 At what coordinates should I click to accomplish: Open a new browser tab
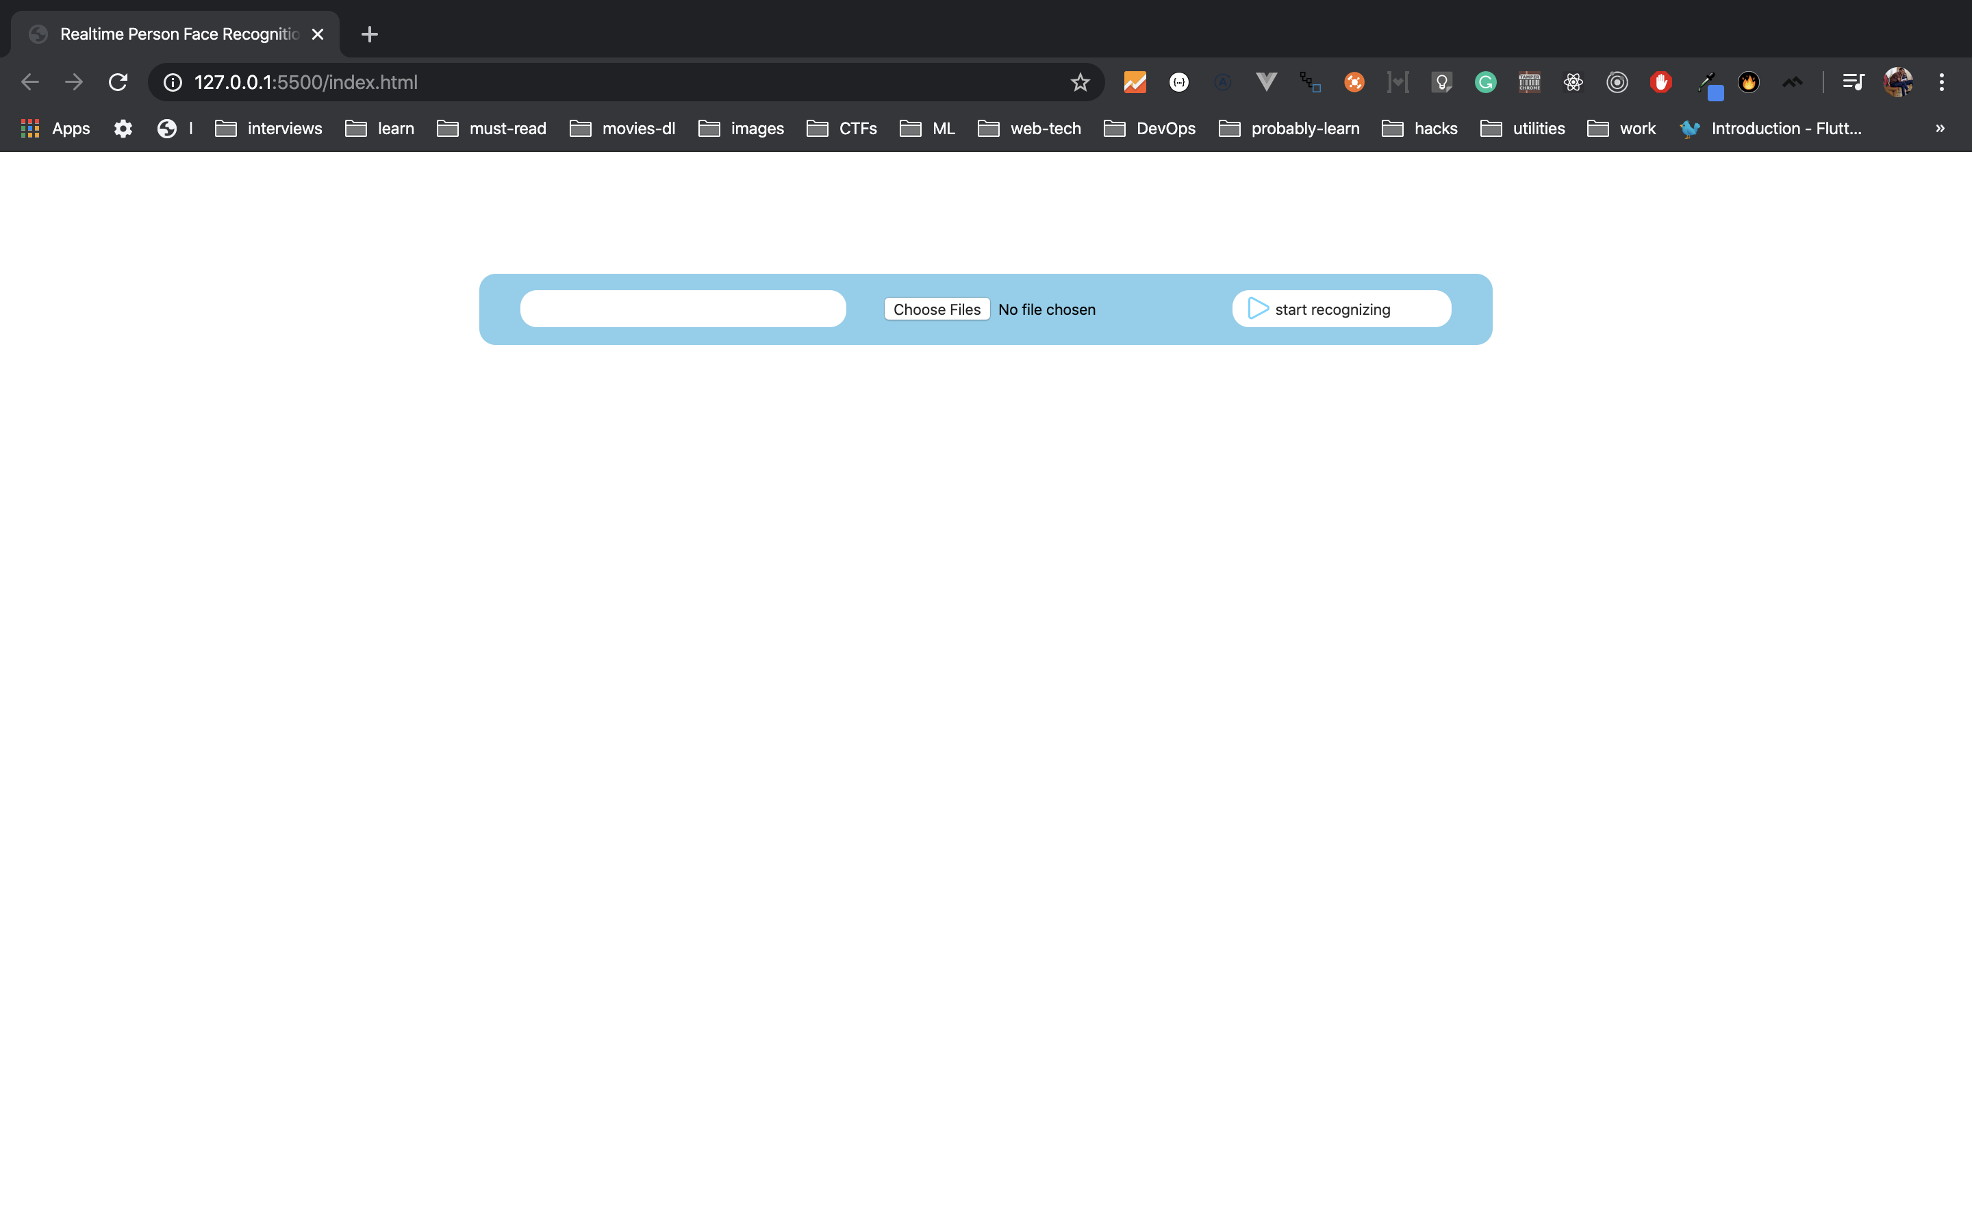(369, 34)
